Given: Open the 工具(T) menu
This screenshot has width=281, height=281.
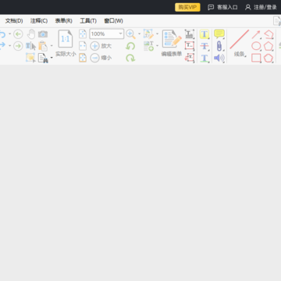Looking at the screenshot, I should coord(88,21).
